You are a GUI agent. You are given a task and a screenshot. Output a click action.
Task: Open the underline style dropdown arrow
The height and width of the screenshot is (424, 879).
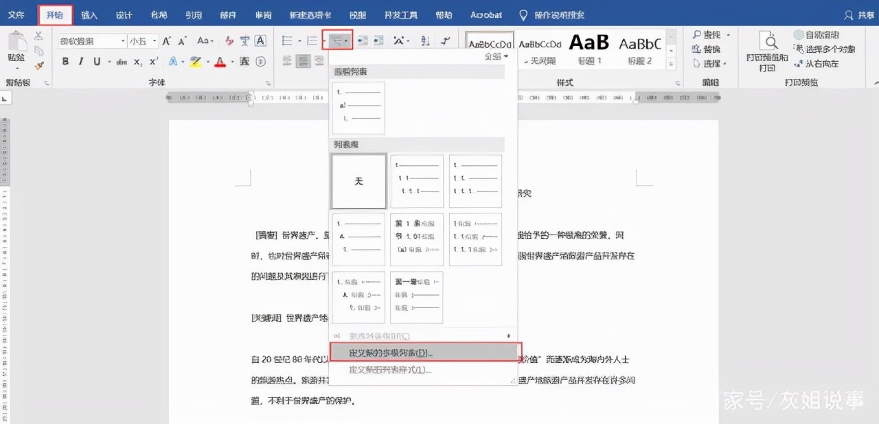point(108,62)
